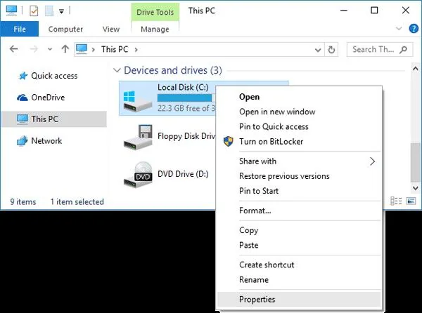Open recent locations dropdown arrow
The image size is (422, 313).
pyautogui.click(x=50, y=49)
